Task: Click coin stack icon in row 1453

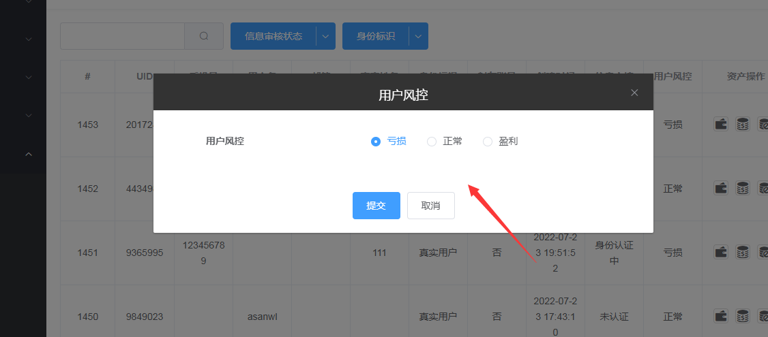Action: (x=743, y=125)
